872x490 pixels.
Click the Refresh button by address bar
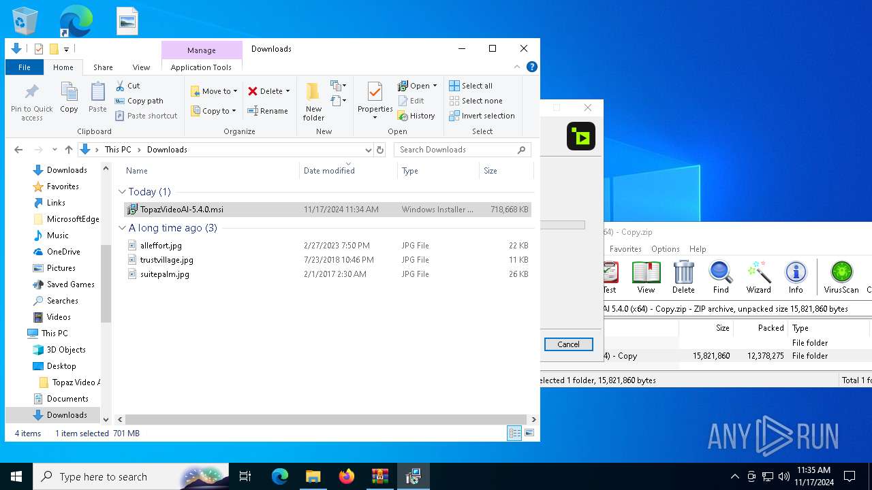pos(380,150)
